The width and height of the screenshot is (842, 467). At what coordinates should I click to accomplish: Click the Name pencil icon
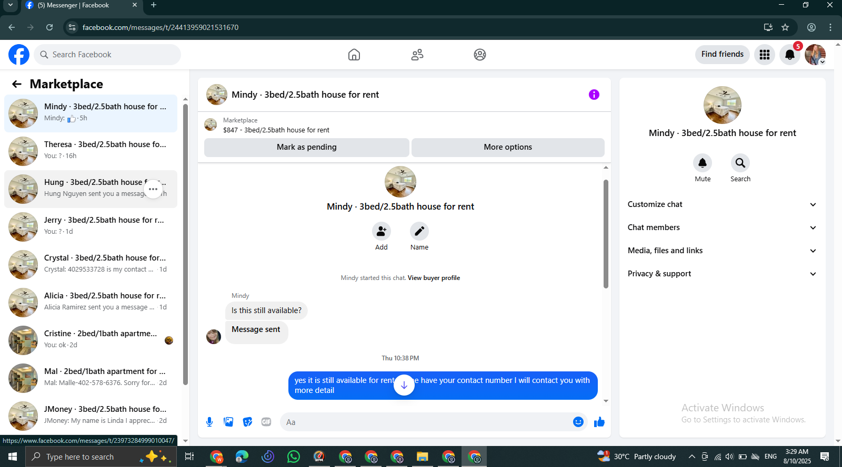(x=419, y=231)
